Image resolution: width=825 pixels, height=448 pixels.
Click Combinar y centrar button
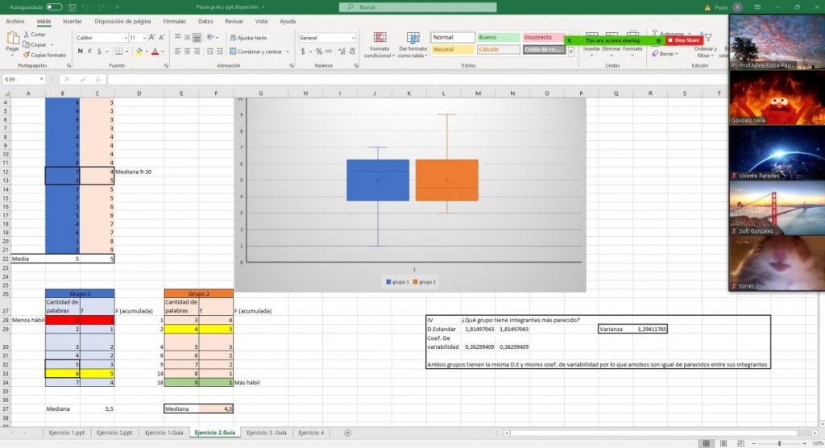coord(259,52)
